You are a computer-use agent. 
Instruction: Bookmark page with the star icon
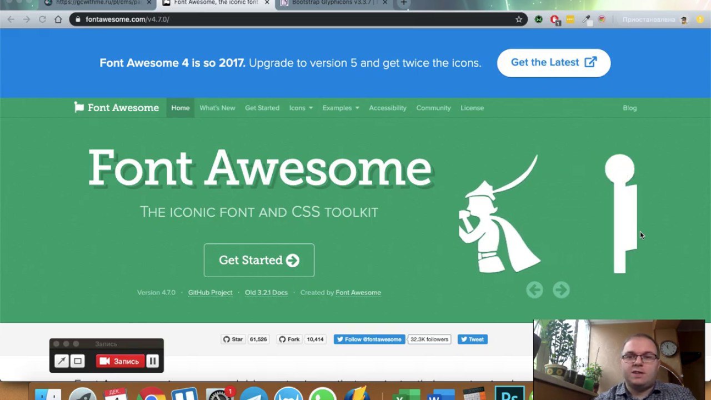(x=519, y=19)
